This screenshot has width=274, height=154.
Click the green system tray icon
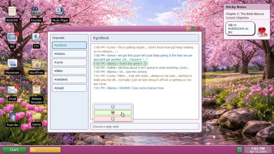coord(239,150)
